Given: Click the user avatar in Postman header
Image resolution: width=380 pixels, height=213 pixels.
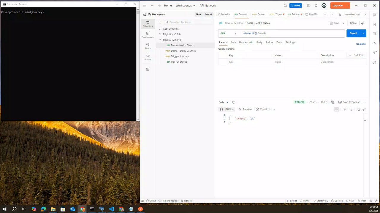Looking at the screenshot, I should (324, 6).
